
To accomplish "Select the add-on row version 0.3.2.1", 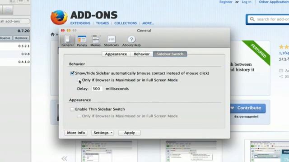I will (15, 46).
